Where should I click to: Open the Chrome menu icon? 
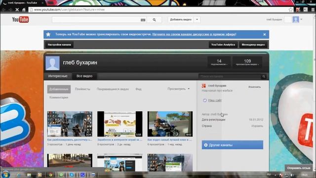pos(313,9)
